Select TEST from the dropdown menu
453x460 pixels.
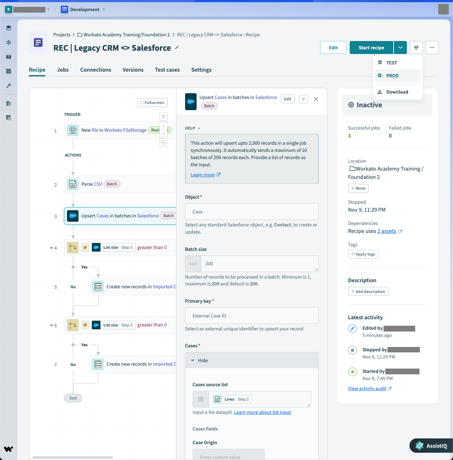398,63
